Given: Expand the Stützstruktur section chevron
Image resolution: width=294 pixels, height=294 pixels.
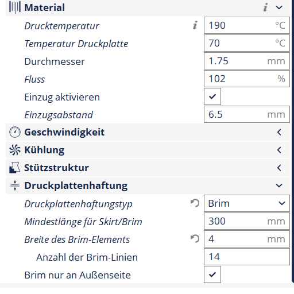Looking at the screenshot, I should coord(279,168).
